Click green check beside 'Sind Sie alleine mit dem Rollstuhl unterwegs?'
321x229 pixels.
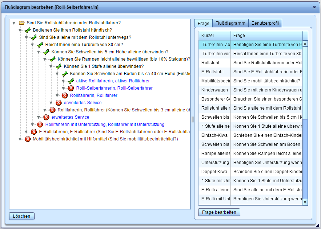pos(34,37)
